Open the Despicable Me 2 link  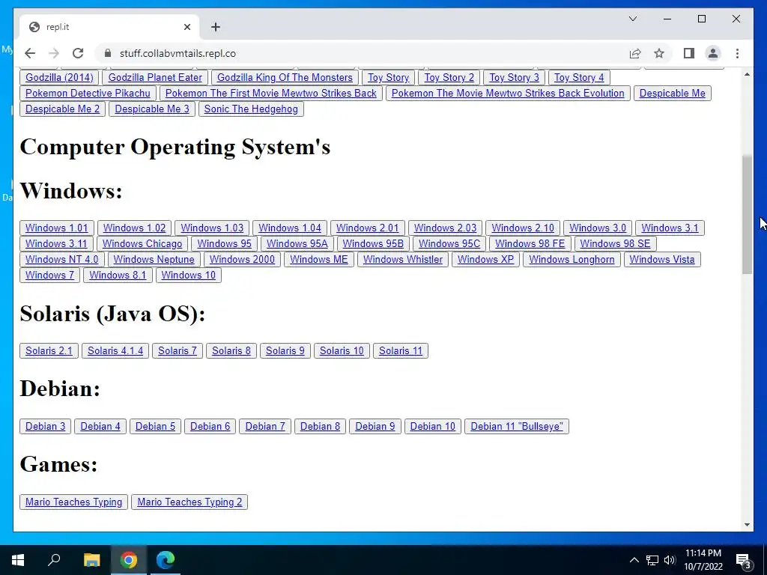click(x=63, y=109)
